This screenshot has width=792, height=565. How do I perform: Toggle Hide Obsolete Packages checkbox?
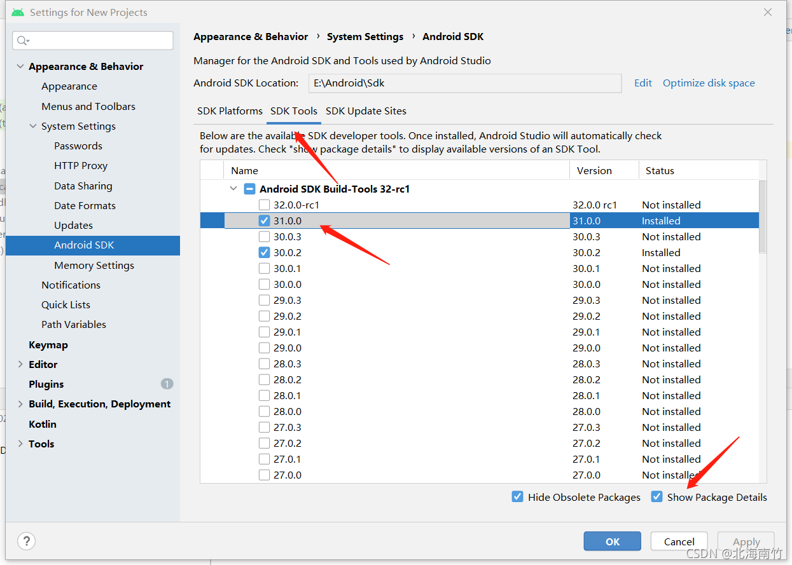(517, 497)
